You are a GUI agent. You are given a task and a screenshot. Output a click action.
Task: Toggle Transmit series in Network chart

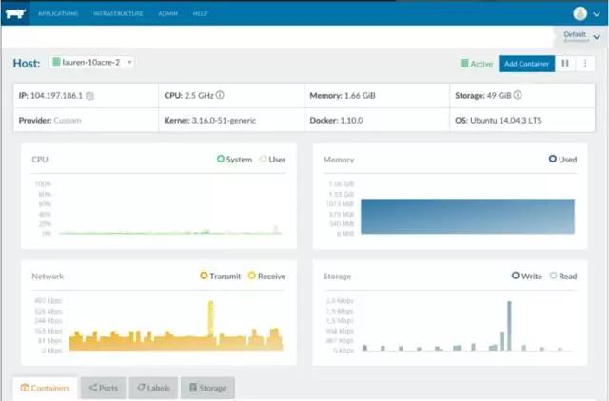click(204, 276)
